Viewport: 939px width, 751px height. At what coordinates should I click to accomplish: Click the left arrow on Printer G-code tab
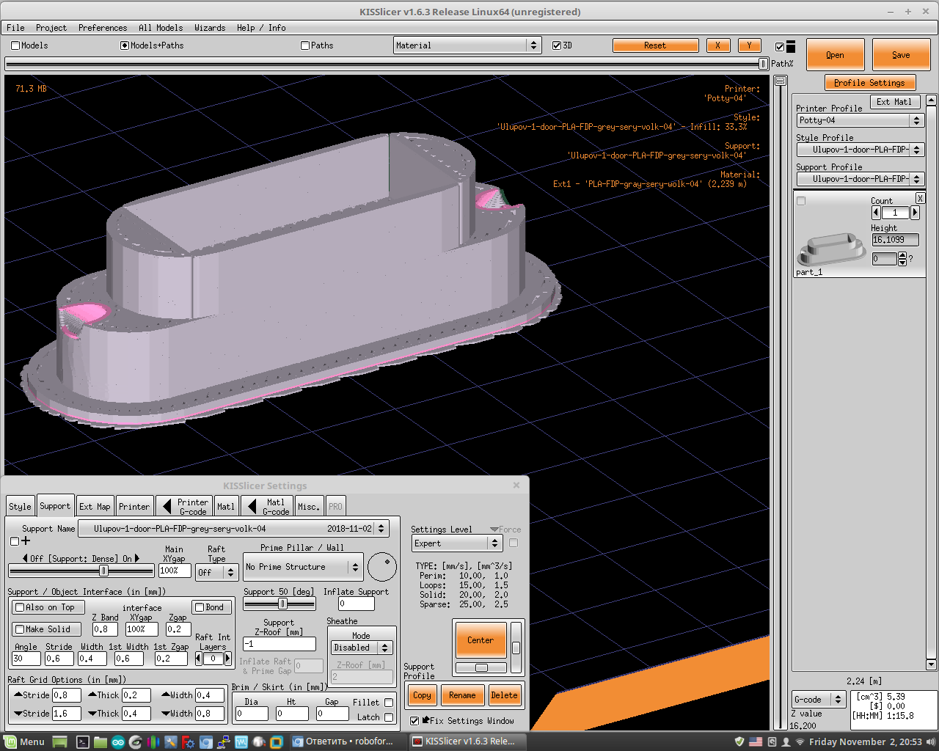[167, 506]
